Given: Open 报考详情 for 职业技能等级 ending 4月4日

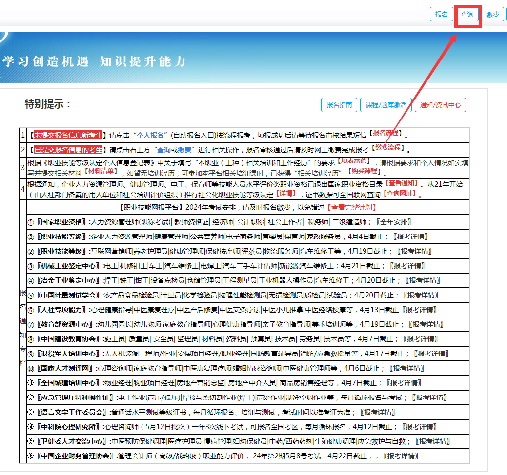Looking at the screenshot, I should (x=410, y=237).
